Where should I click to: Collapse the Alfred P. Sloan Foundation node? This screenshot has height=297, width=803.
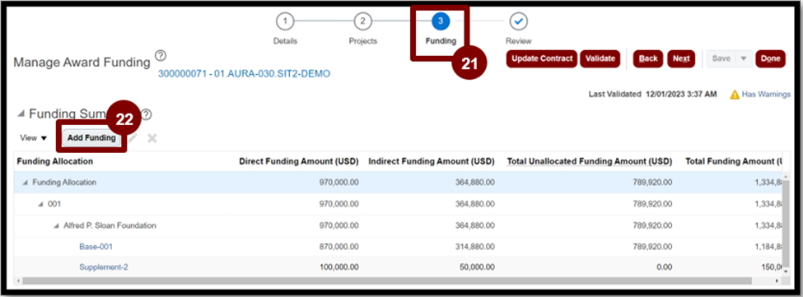coord(56,226)
